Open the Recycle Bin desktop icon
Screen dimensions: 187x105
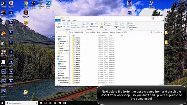point(4,24)
